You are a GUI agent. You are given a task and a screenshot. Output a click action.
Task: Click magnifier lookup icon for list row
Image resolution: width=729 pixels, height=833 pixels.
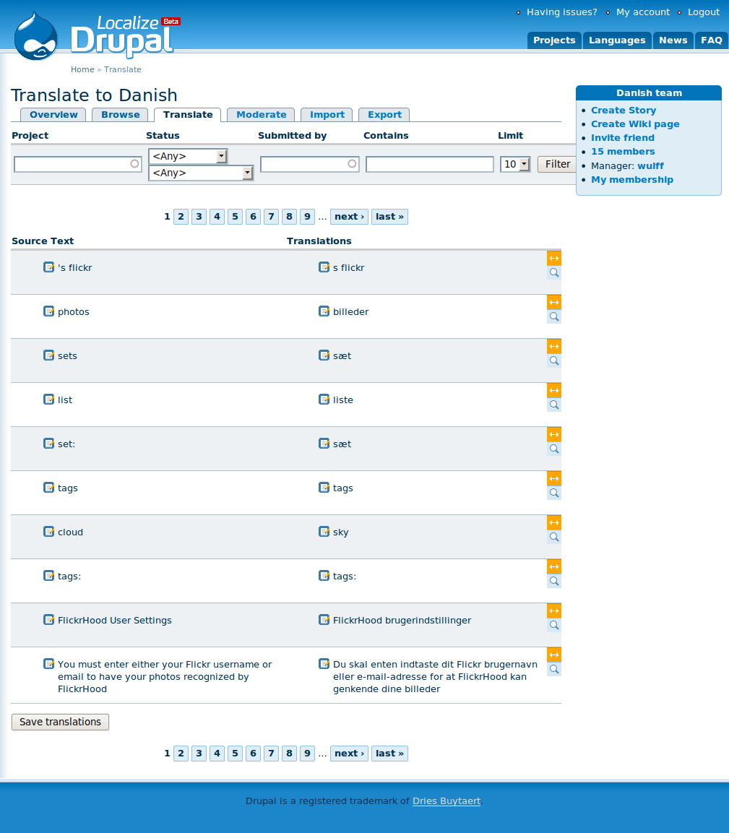click(x=554, y=405)
